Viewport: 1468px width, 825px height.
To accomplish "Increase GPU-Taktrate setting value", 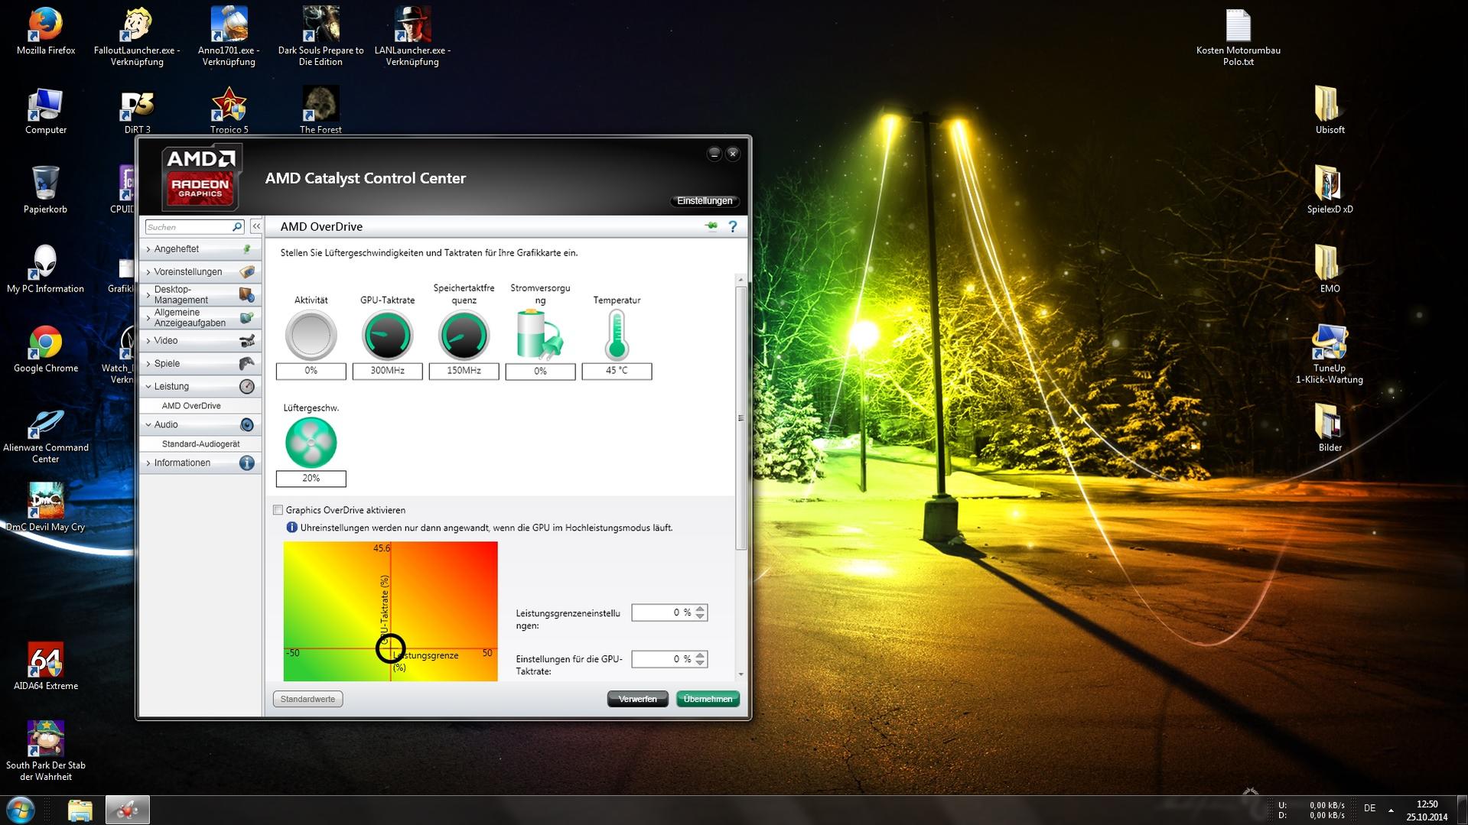I will click(x=700, y=655).
